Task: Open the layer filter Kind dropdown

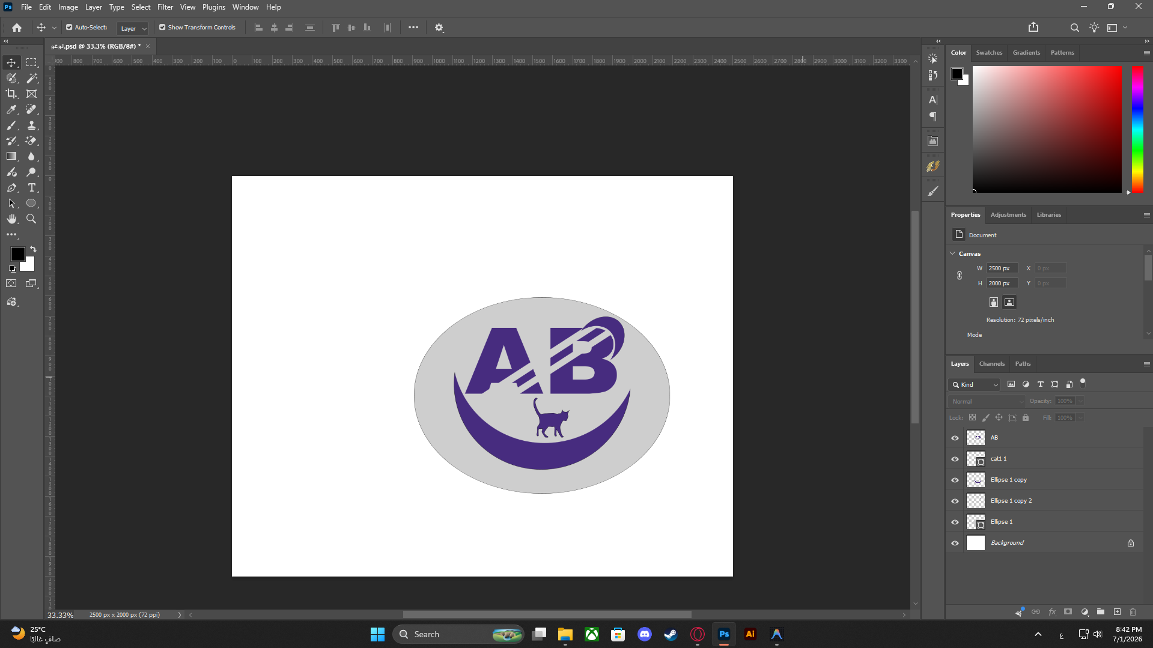Action: click(975, 385)
